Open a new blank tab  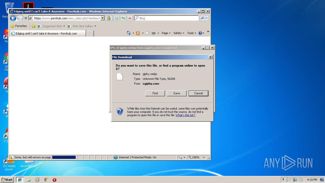[x=90, y=33]
